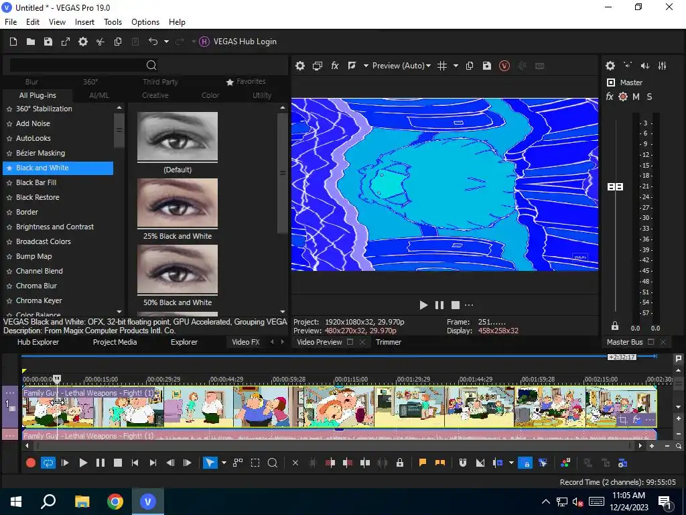This screenshot has height=515, width=686.
Task: Open Event Pan/Crop on the video clip
Action: coord(622,420)
